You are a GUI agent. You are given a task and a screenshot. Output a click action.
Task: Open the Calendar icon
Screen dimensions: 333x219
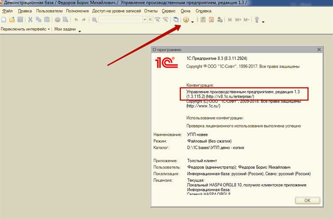coord(211,20)
